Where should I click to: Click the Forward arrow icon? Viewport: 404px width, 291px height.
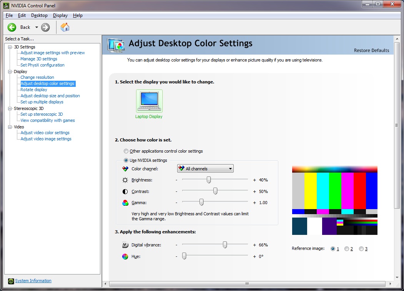(x=45, y=27)
